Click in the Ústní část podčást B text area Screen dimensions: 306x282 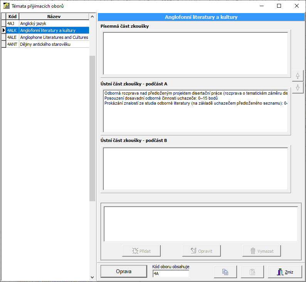coord(195,169)
